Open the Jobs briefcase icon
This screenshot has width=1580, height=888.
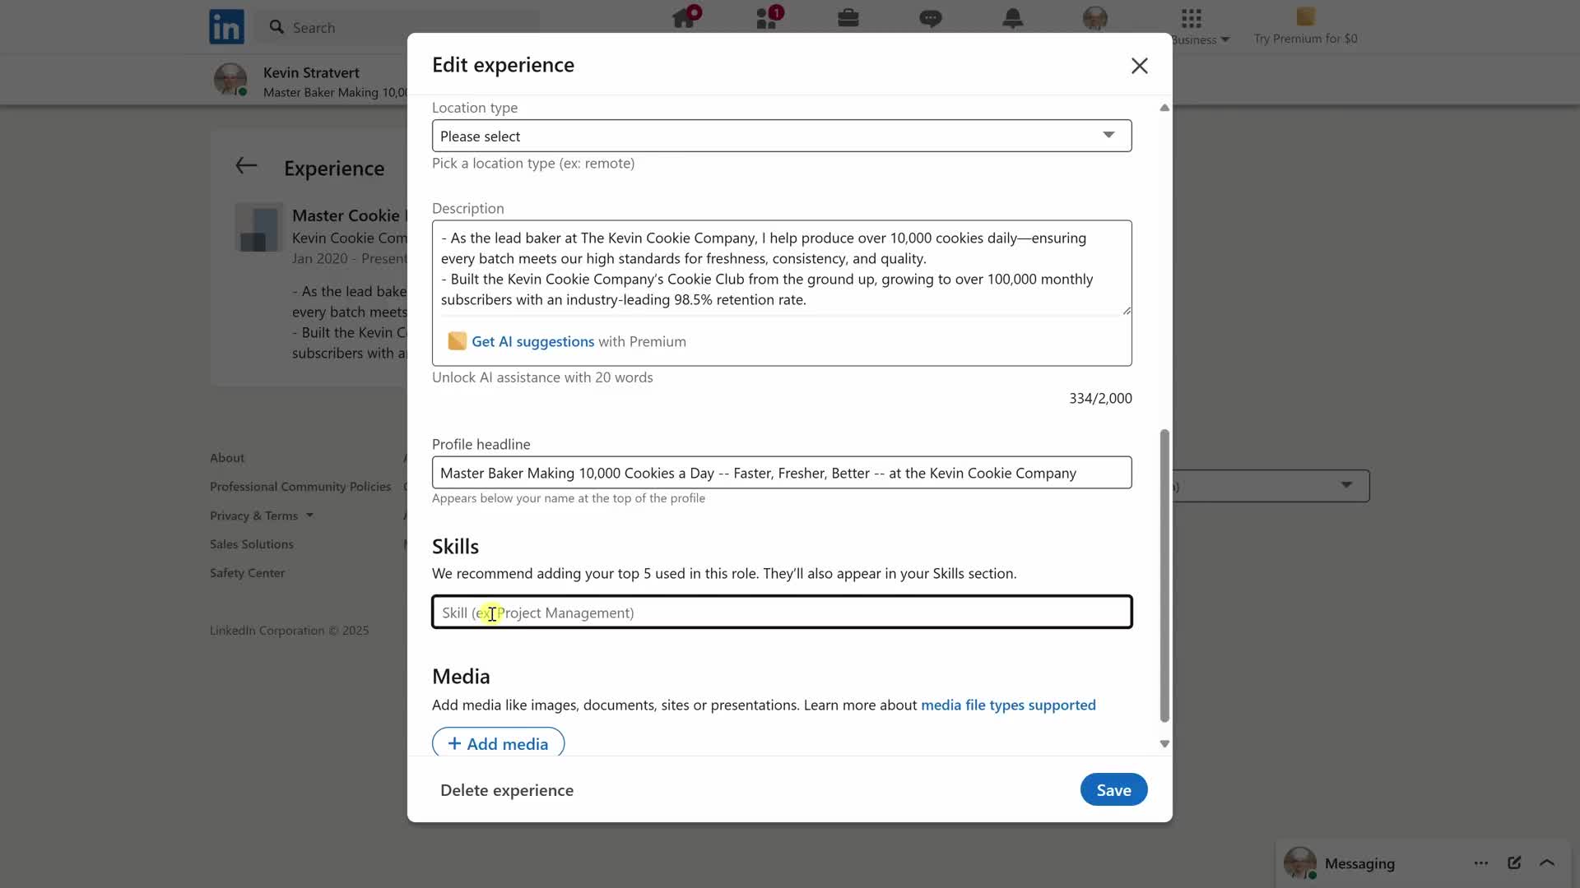point(848,18)
